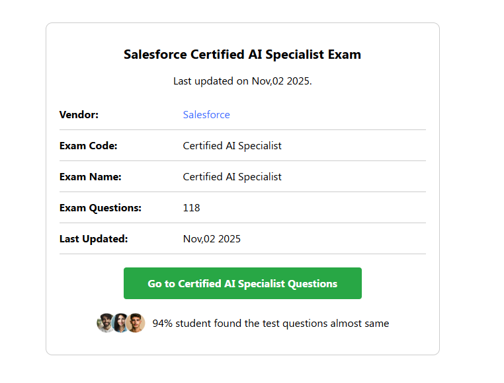
Task: Click the question count 118
Action: [x=191, y=208]
